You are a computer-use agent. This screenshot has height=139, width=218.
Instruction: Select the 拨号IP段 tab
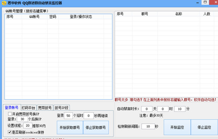pos(61,108)
